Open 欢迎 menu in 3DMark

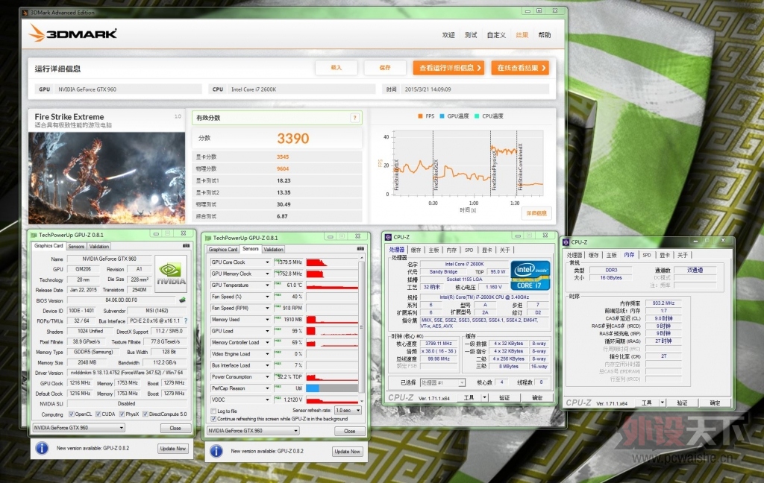[x=448, y=35]
